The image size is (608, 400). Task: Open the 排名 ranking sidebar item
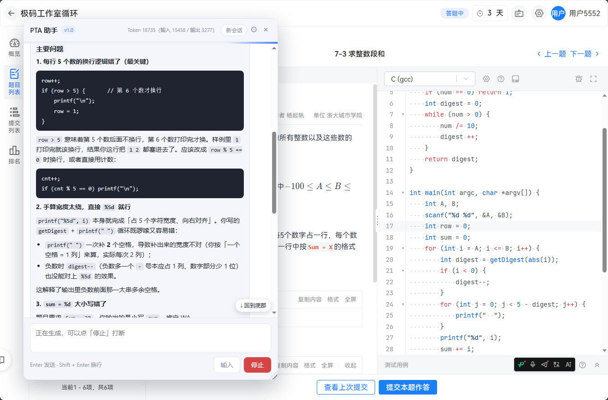tap(14, 155)
